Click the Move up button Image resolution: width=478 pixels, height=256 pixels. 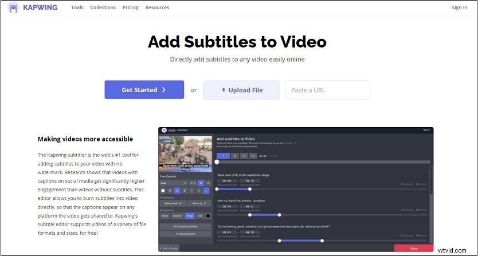click(199, 203)
